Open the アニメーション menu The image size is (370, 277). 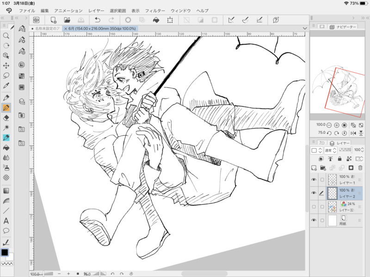(x=68, y=11)
